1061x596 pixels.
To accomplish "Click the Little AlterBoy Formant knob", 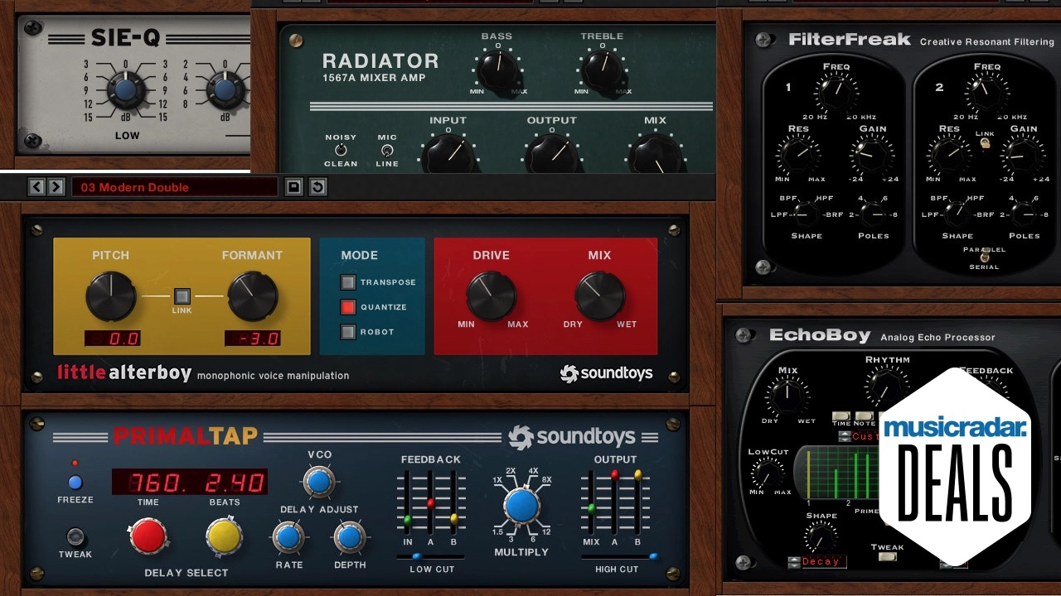I will 252,296.
